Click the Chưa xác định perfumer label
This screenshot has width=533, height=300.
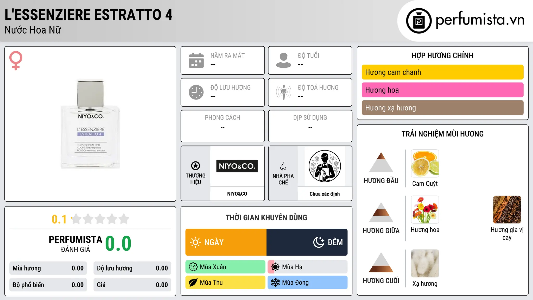click(x=325, y=194)
